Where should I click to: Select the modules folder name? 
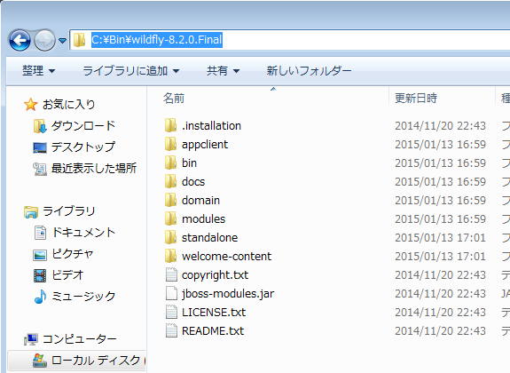pos(203,218)
